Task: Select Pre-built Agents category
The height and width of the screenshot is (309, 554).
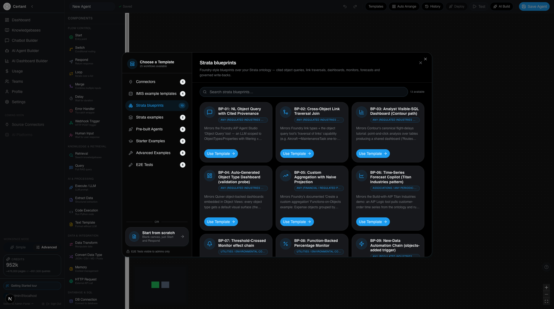Action: 157,129
